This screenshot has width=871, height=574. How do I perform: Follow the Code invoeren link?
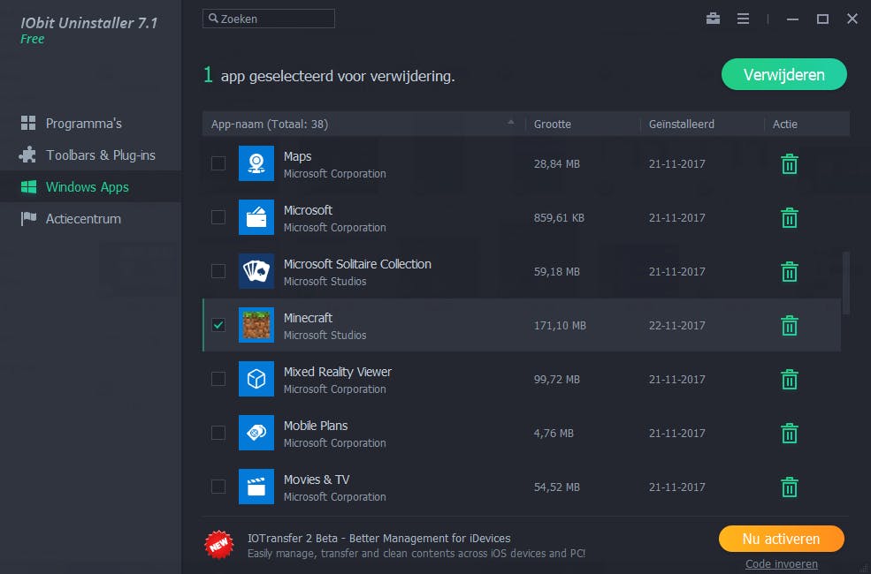(781, 564)
